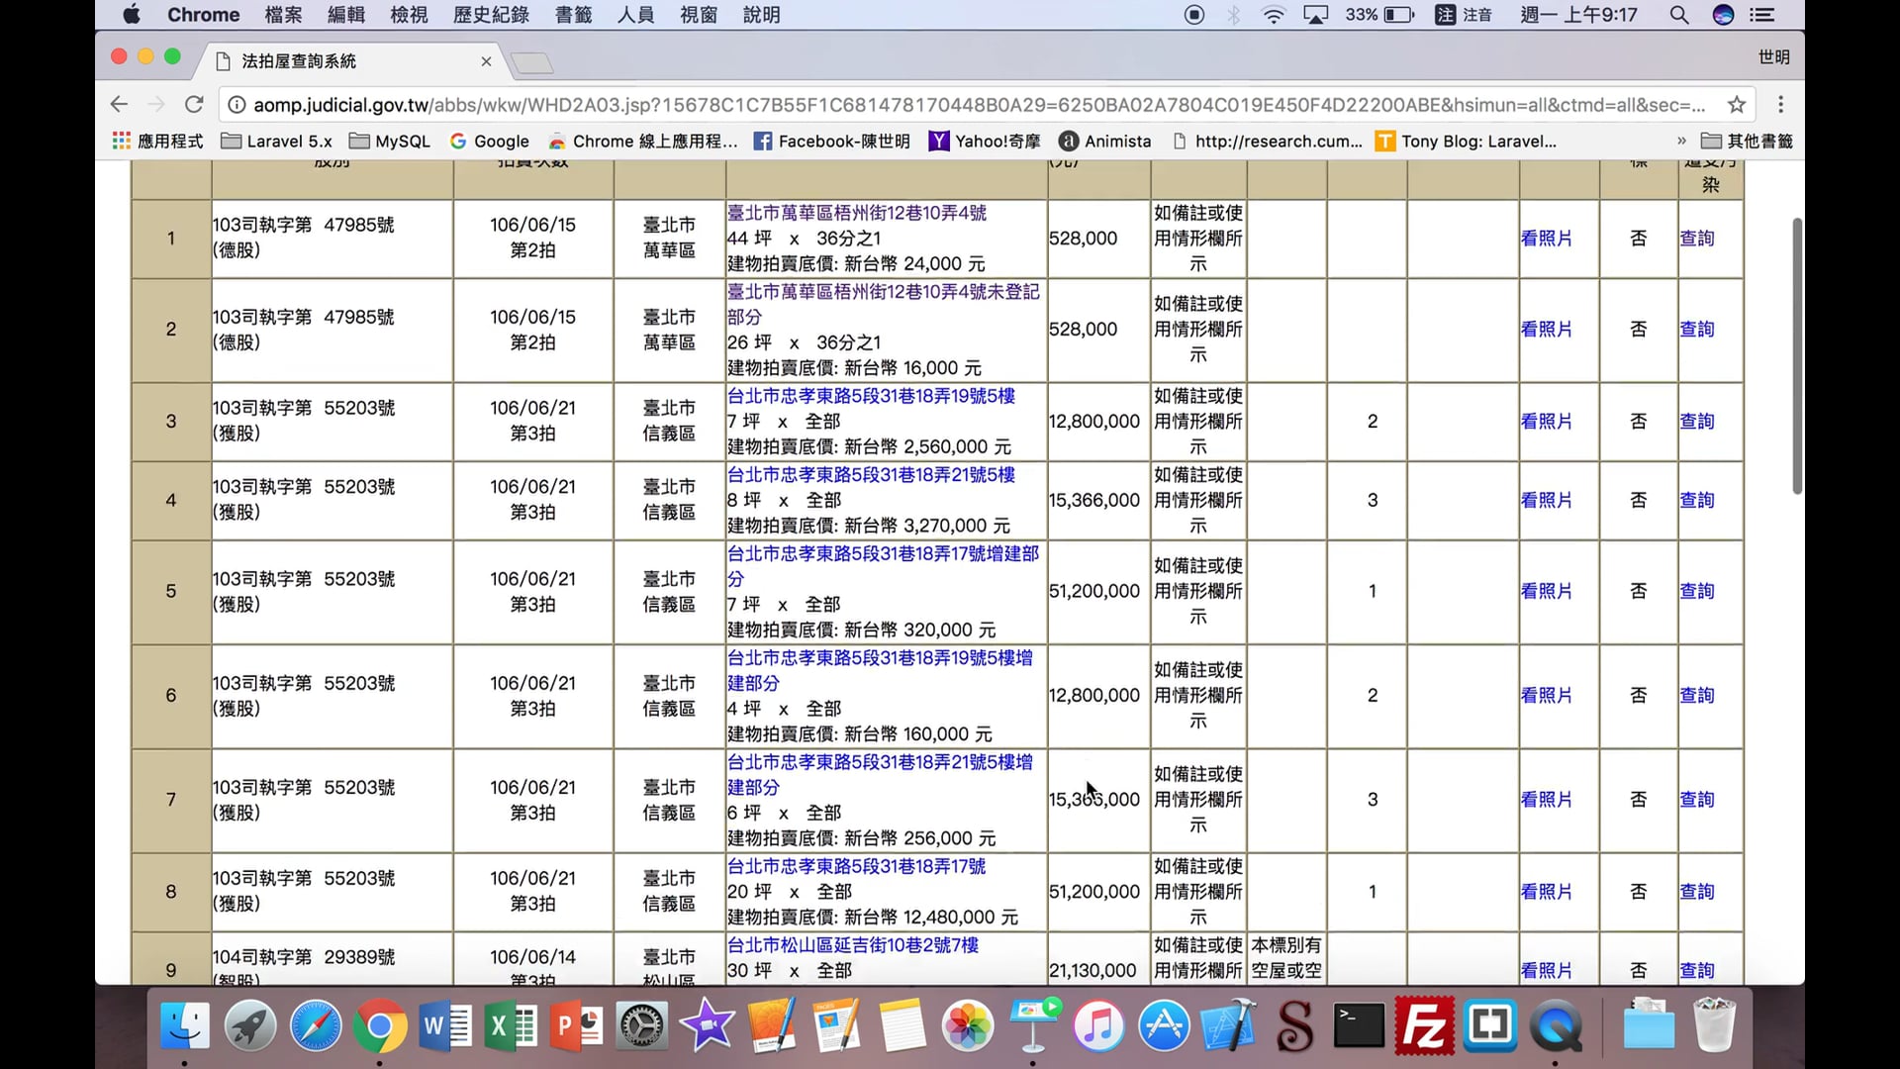The image size is (1900, 1069).
Task: Expand the hidden bookmarks chevron
Action: (x=1681, y=142)
